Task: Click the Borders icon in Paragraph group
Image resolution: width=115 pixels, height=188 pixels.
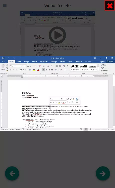Action: point(65,70)
